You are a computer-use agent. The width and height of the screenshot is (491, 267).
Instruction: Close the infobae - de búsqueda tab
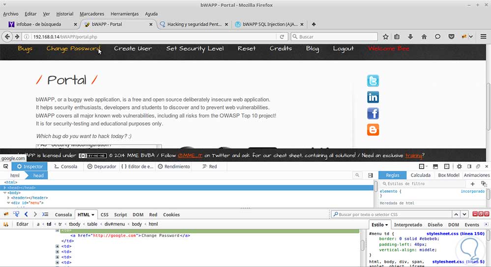point(75,24)
